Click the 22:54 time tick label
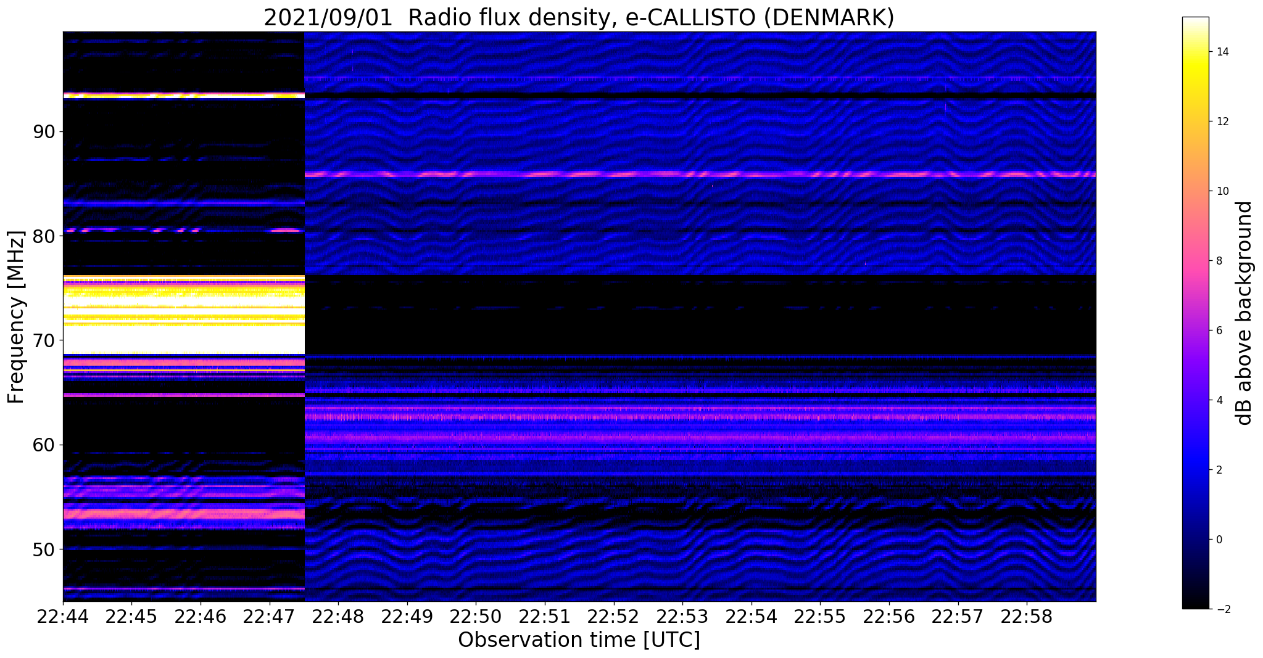This screenshot has height=658, width=1263. (x=752, y=617)
